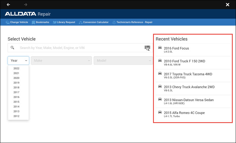Click the Year dropdown chevron arrow

click(x=26, y=61)
